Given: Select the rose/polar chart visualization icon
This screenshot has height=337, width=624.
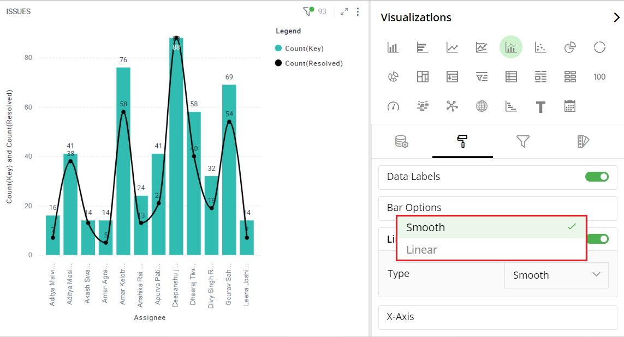Looking at the screenshot, I should 393,77.
